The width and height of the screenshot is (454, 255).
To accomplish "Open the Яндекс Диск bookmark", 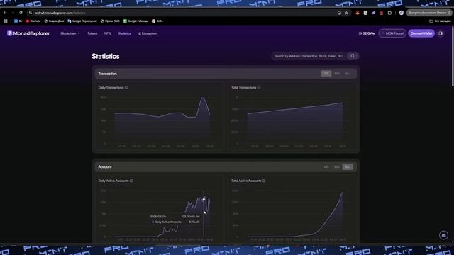I will pos(54,21).
